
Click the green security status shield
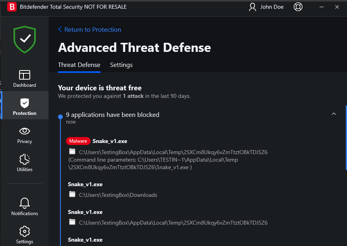[x=25, y=39]
